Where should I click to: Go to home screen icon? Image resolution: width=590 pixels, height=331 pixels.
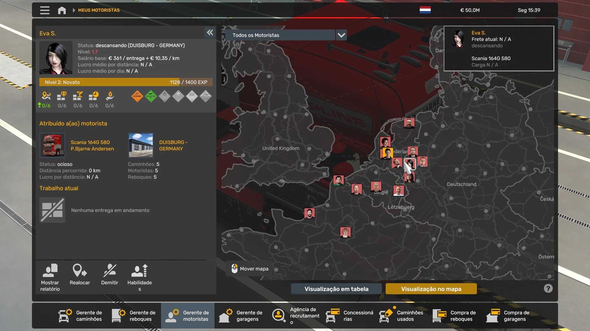[62, 10]
